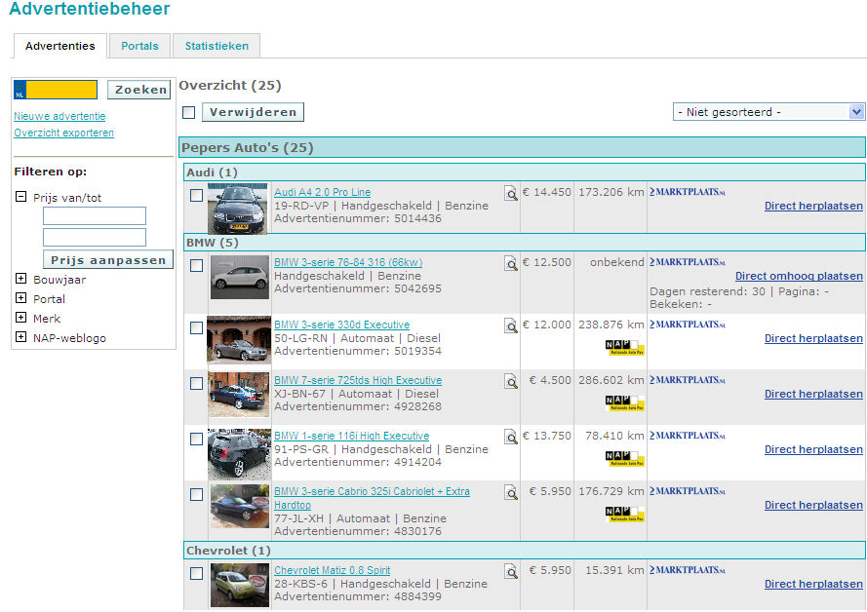Click NAP logo on BMW 330d Executive row

click(x=624, y=346)
